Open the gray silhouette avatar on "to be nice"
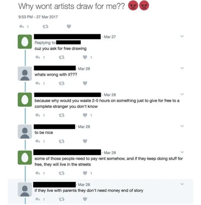Screen dimensions: 201x205 (25, 131)
